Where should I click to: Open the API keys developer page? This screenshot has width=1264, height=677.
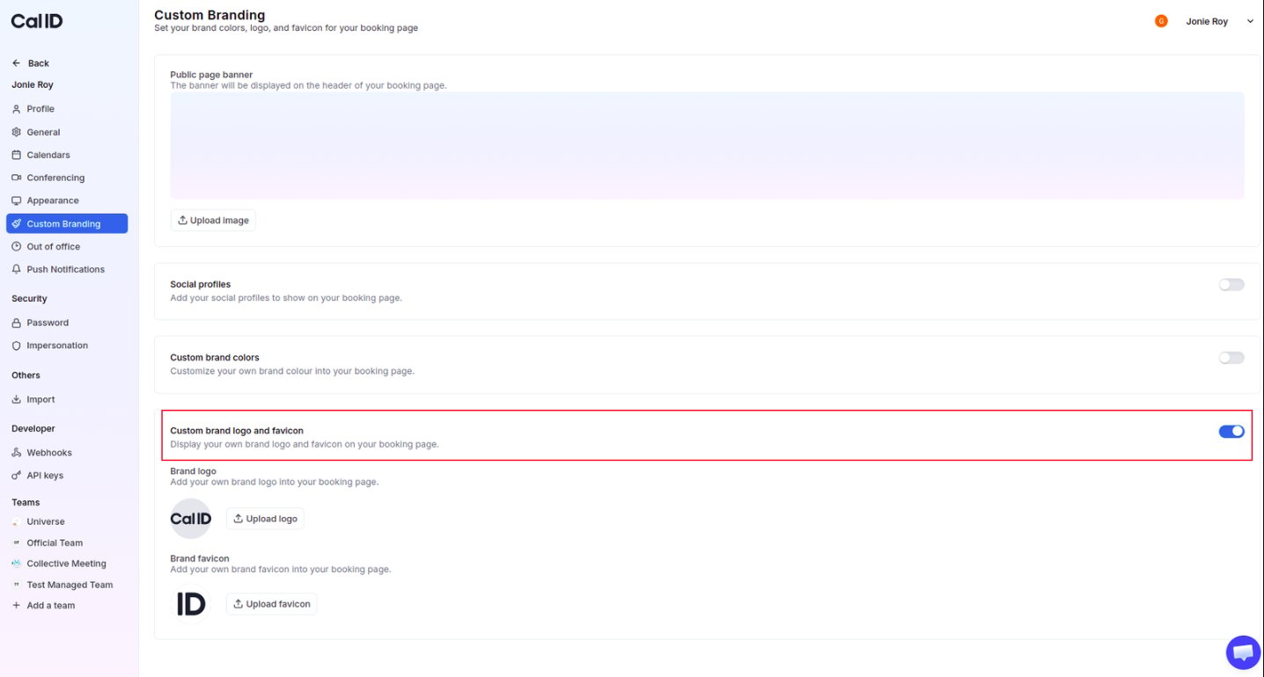[67, 476]
